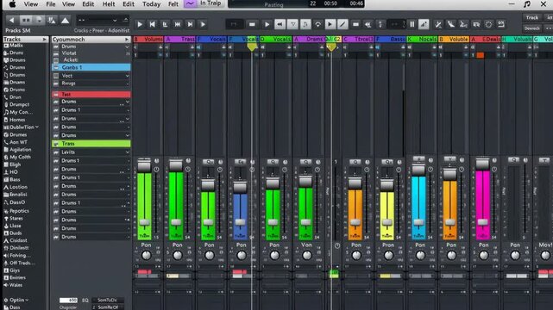Expand the Cyoummoch panel header arrow
553x310 pixels.
[127, 40]
